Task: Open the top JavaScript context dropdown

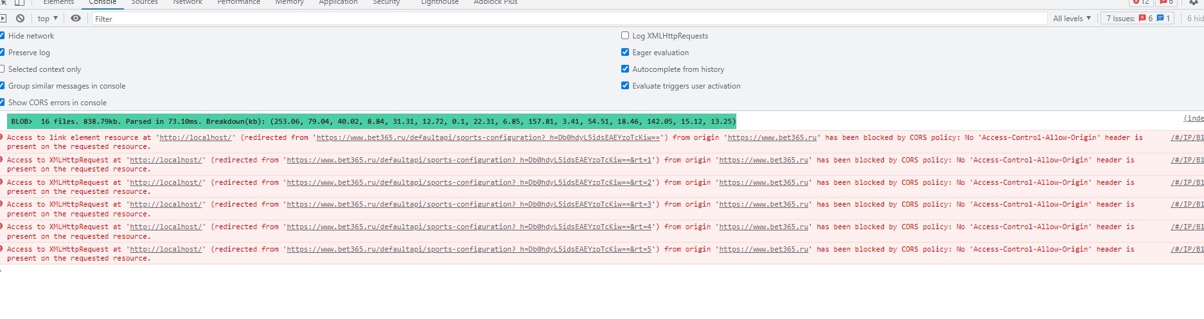Action: pyautogui.click(x=48, y=19)
